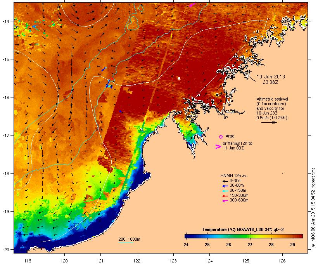Click the black 0-30m legend arrow
This screenshot has width=318, height=264.
point(225,181)
